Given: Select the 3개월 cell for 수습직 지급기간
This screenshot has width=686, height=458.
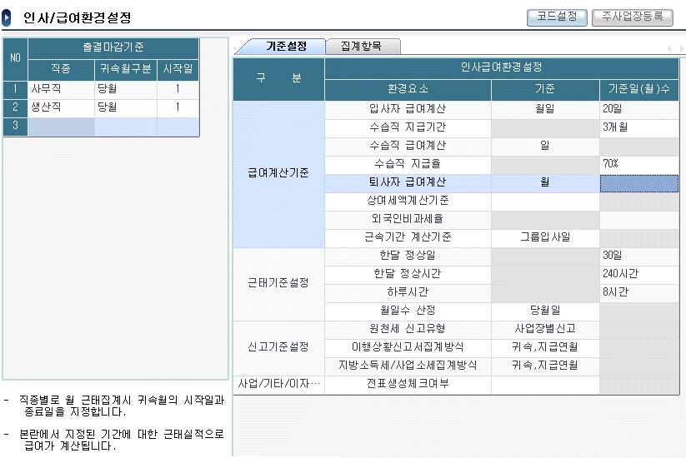Looking at the screenshot, I should [x=638, y=127].
